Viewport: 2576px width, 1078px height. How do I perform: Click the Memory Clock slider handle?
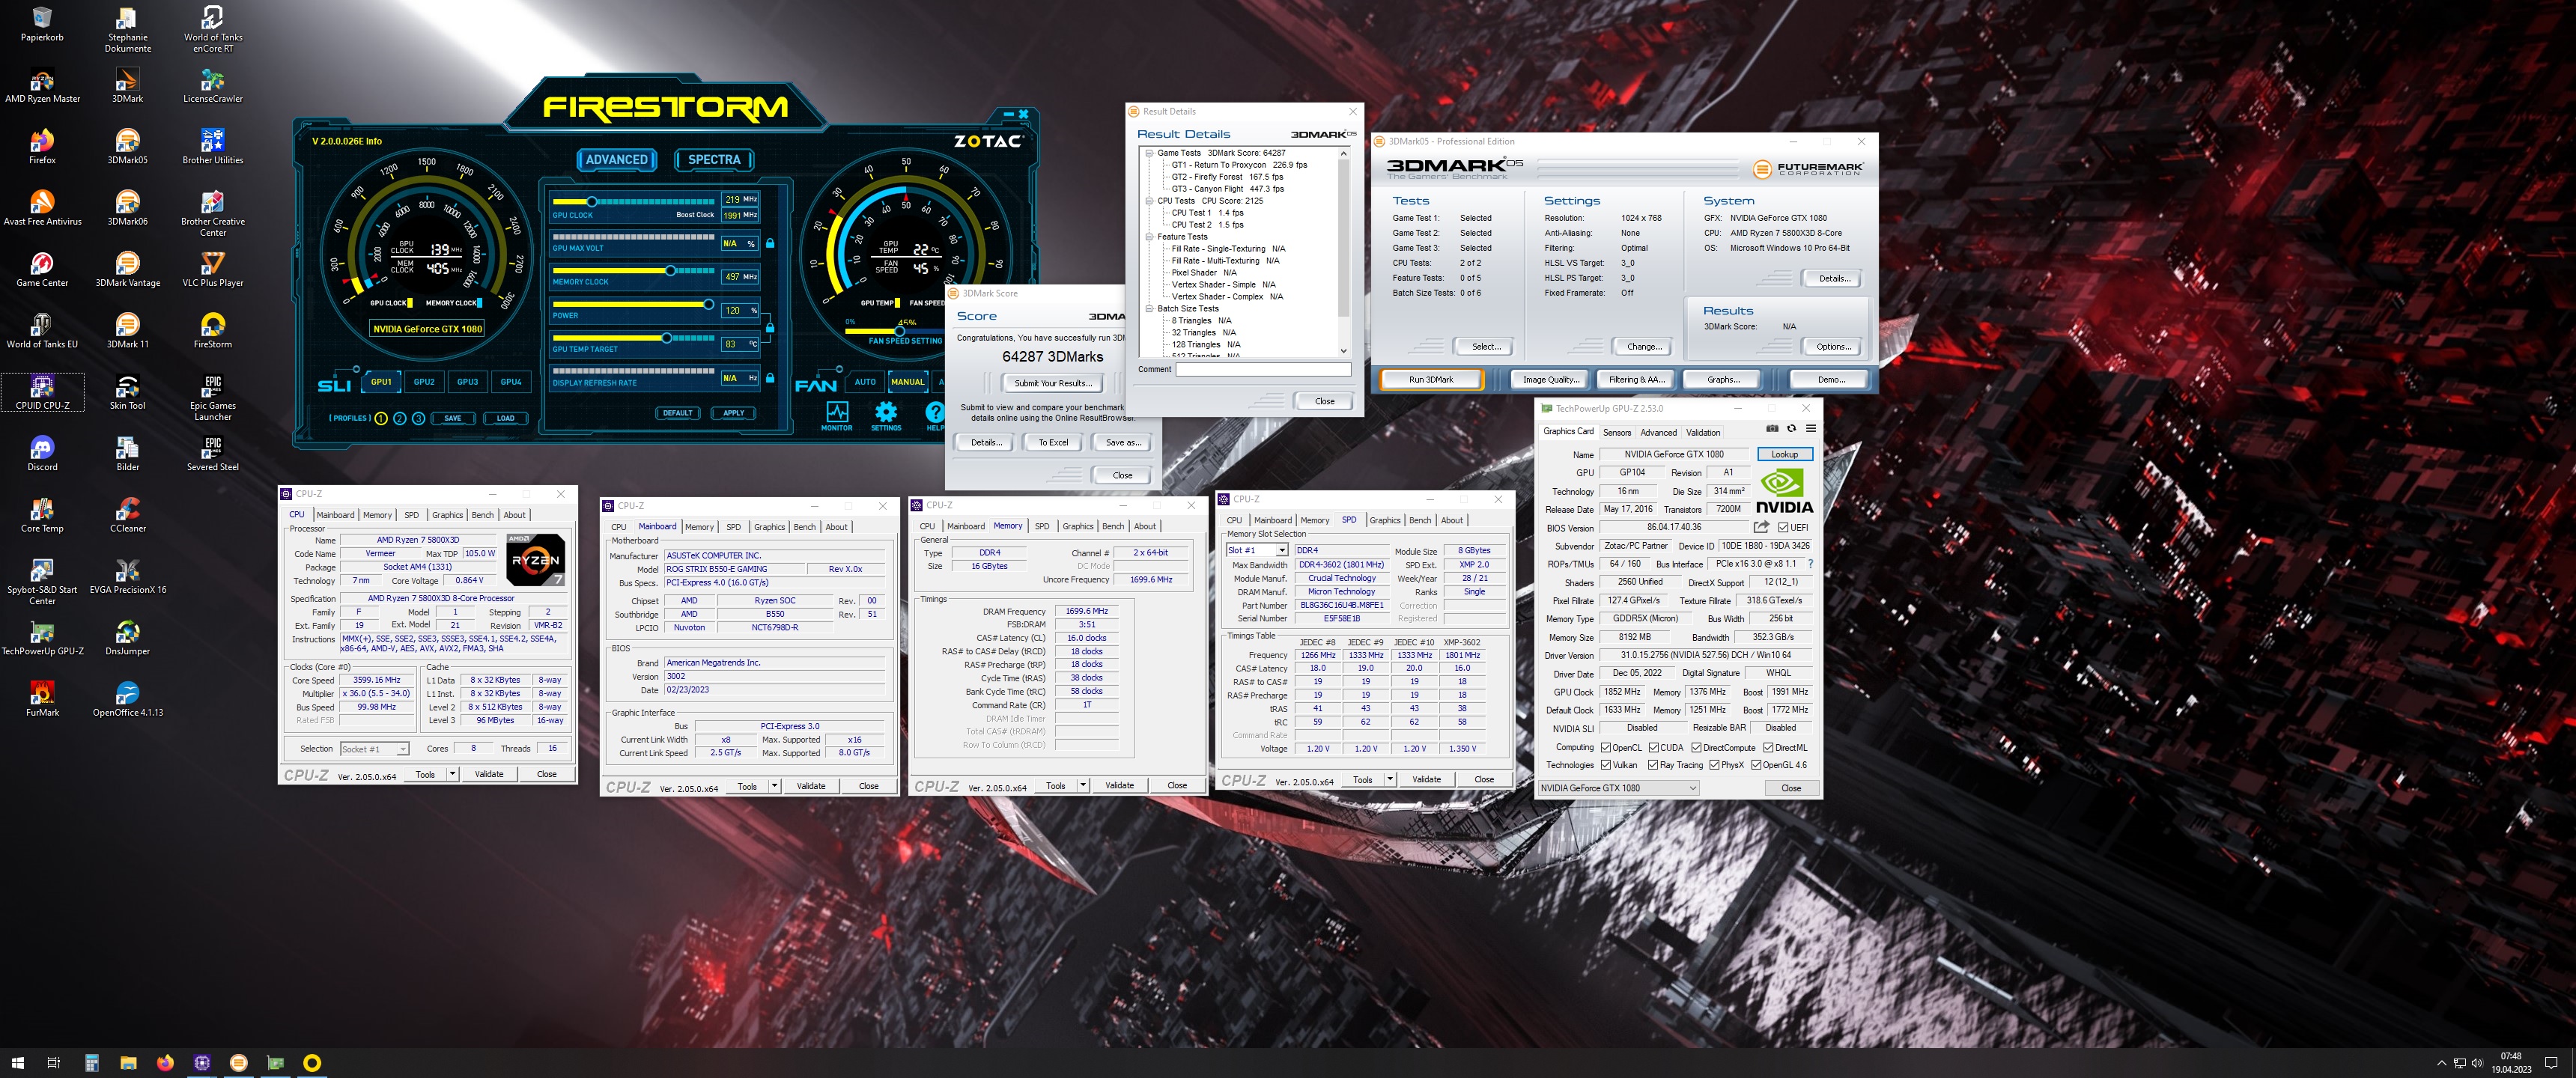pos(670,270)
